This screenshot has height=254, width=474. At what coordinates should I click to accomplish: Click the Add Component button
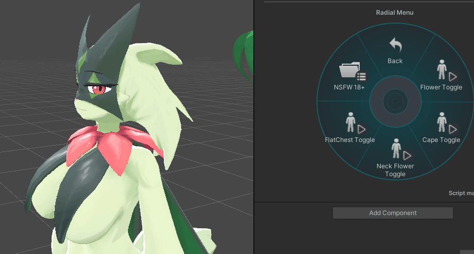click(393, 213)
